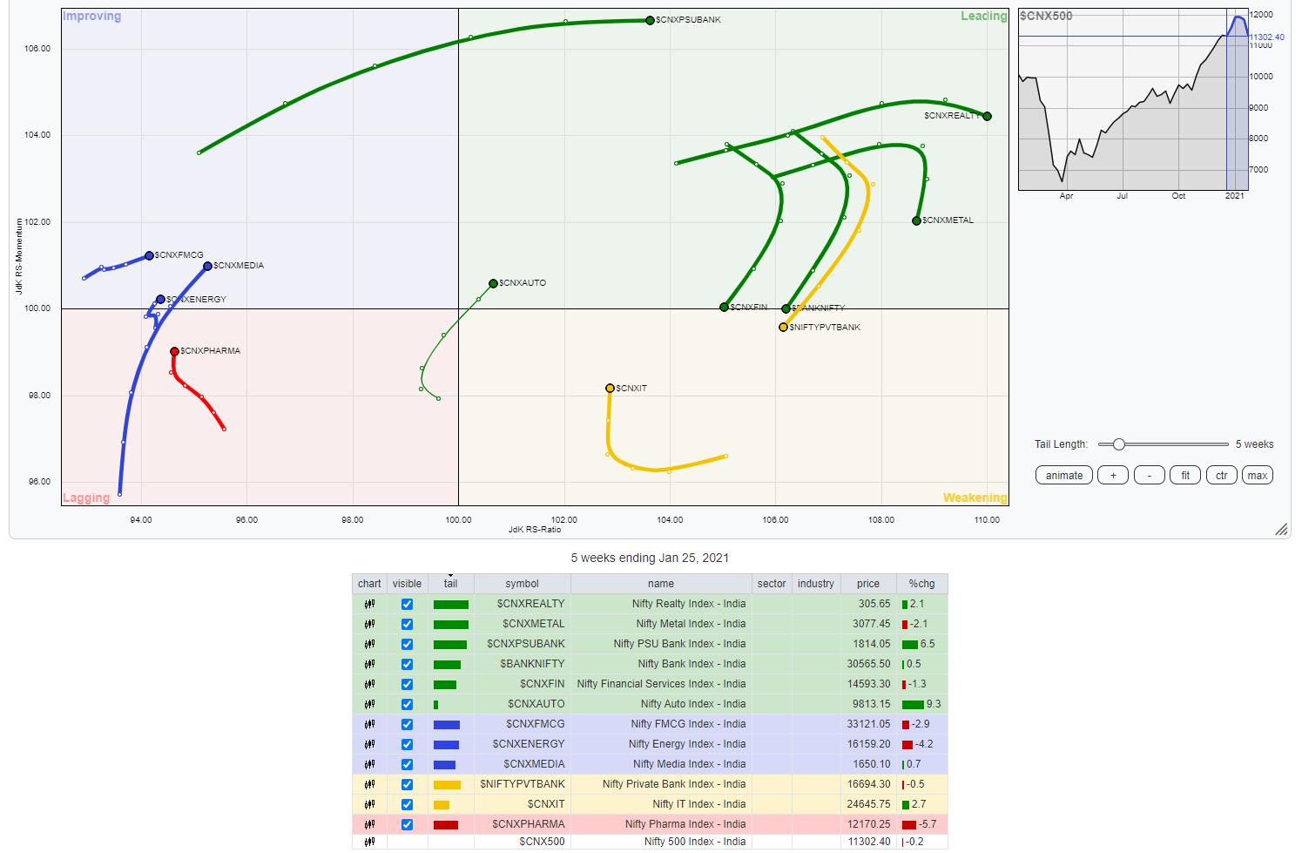Viewport: 1302px width, 853px height.
Task: Sort table by tail column header
Action: pos(450,584)
